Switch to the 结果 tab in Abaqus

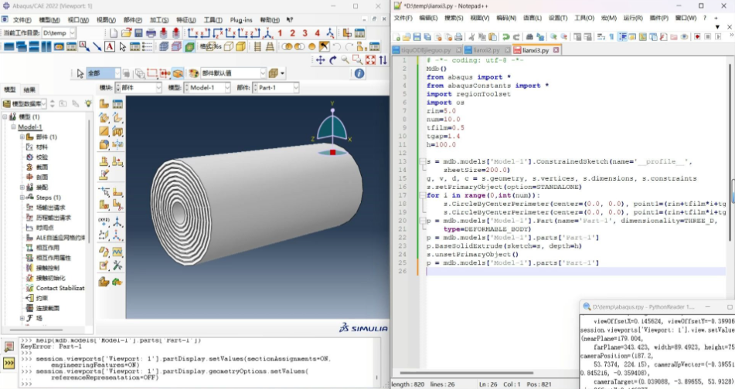click(x=29, y=90)
